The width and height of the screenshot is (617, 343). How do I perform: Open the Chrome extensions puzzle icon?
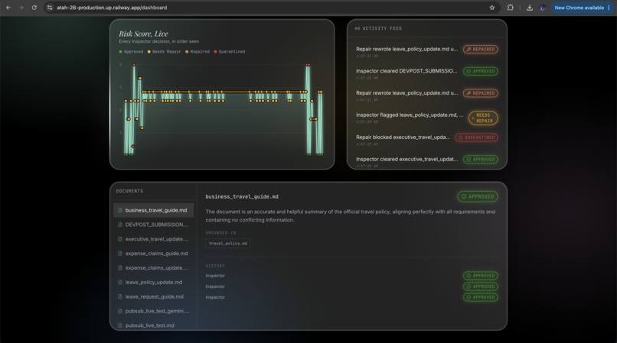510,8
